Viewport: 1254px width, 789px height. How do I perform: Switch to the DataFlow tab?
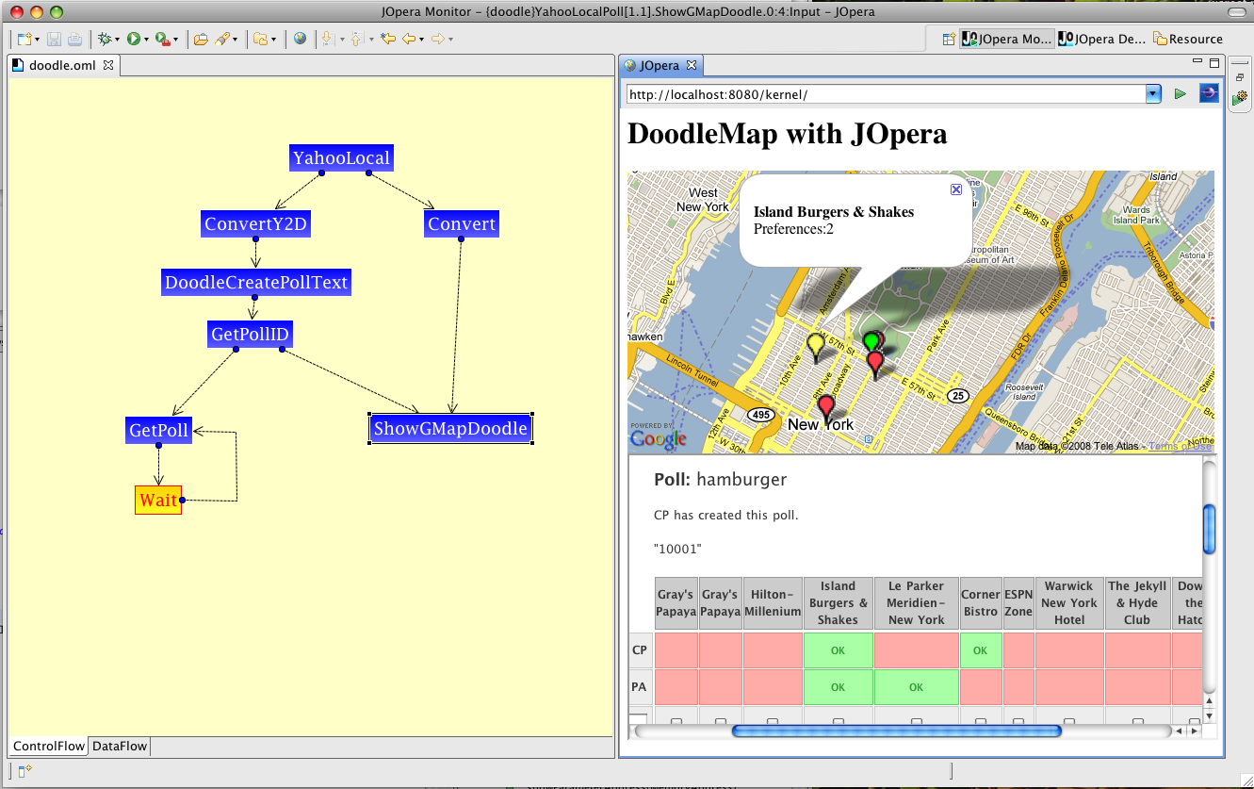coord(120,746)
